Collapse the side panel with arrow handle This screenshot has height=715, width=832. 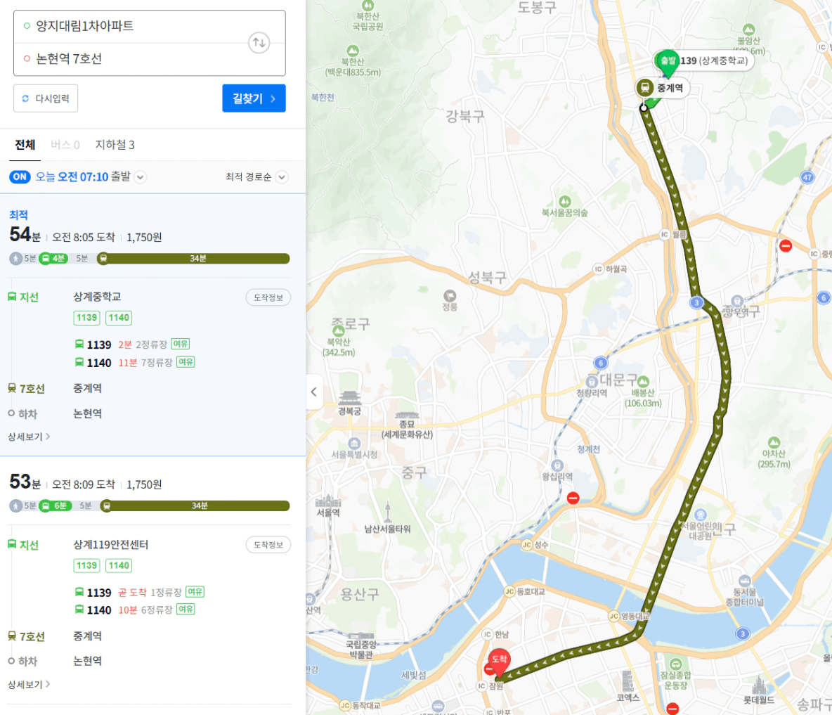point(314,392)
